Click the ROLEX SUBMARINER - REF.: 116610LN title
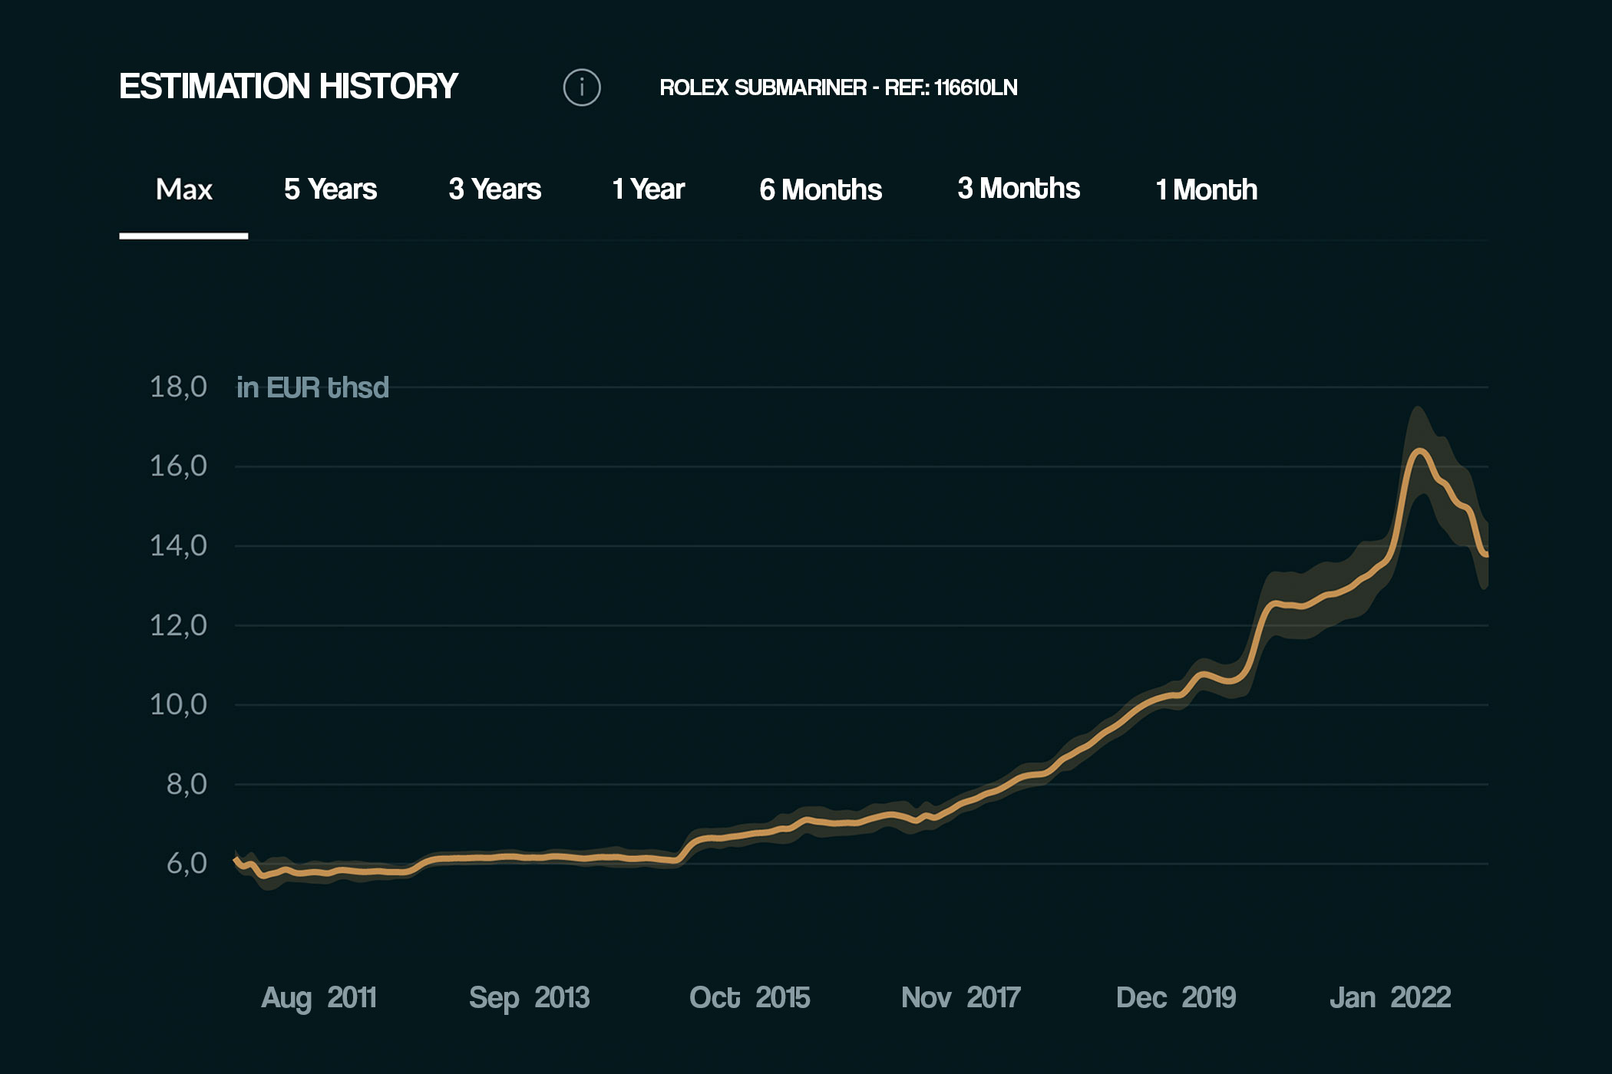This screenshot has height=1074, width=1612. [838, 87]
